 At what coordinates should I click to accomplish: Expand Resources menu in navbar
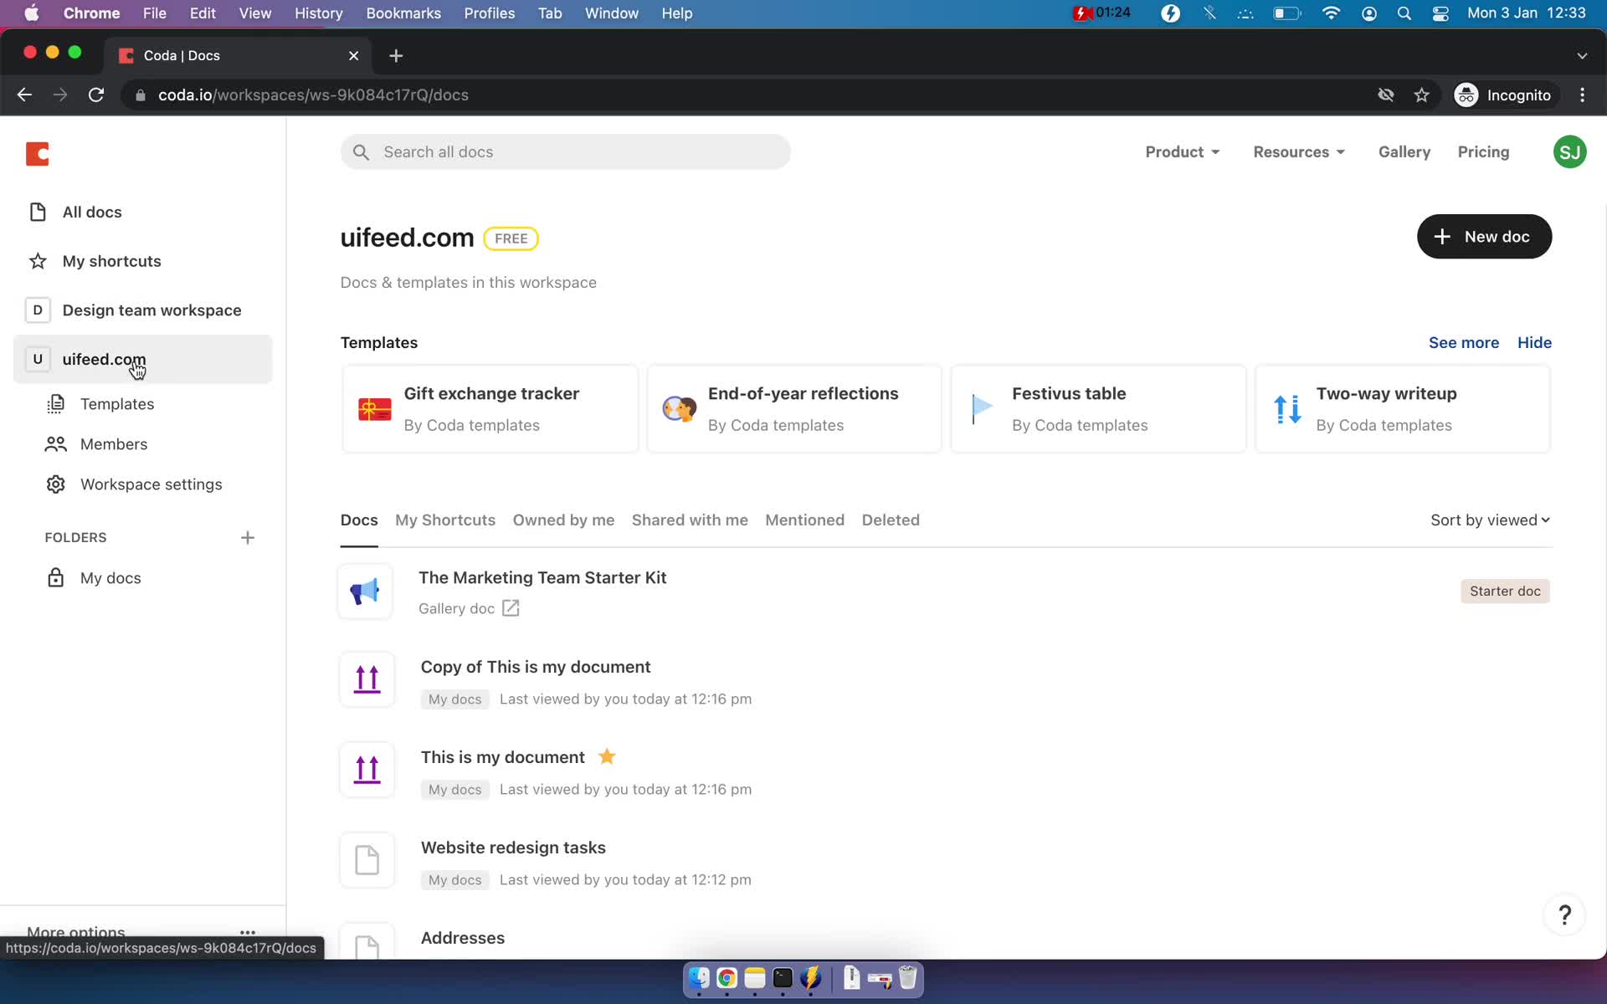(1298, 151)
